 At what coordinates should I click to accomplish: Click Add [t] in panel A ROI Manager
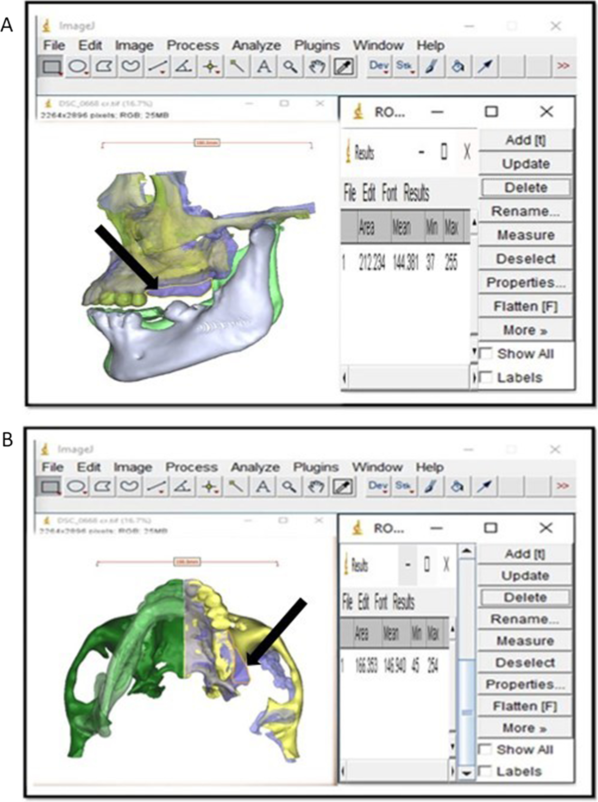526,140
